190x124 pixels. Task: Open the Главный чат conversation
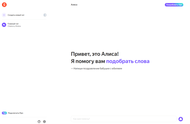tap(24, 25)
